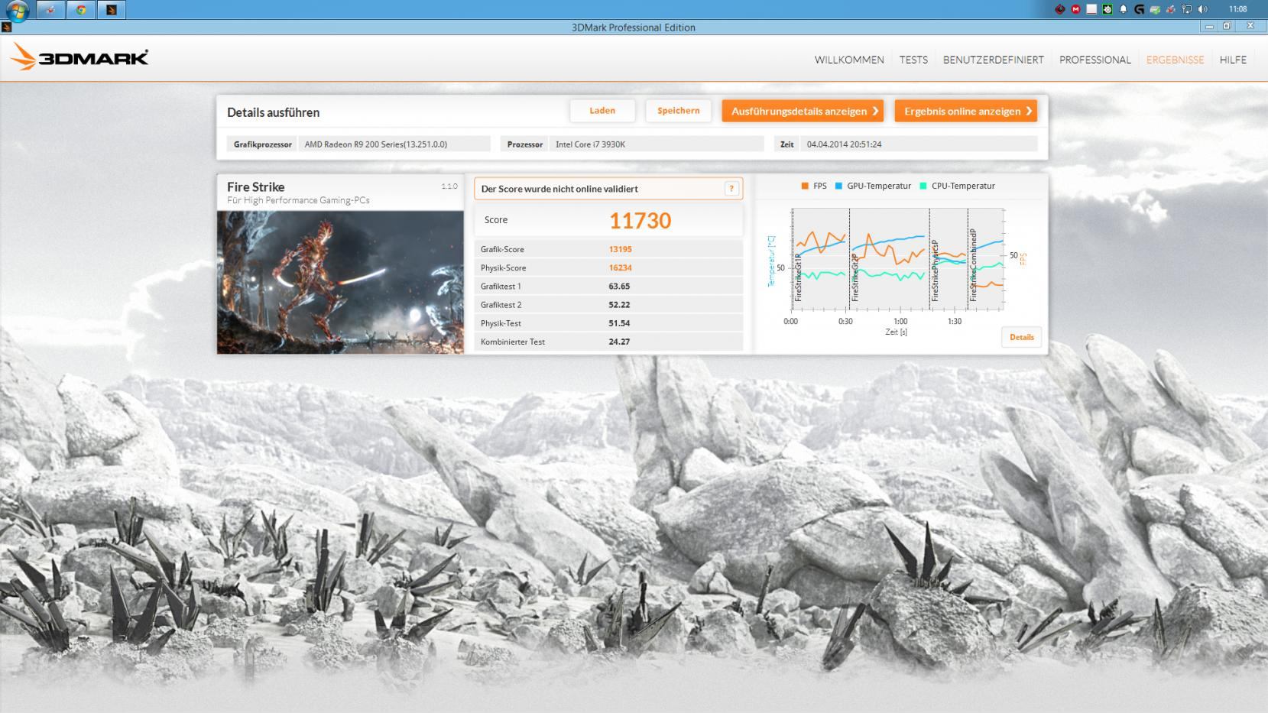Open the Google Chrome taskbar button
This screenshot has height=713, width=1268.
tap(80, 10)
